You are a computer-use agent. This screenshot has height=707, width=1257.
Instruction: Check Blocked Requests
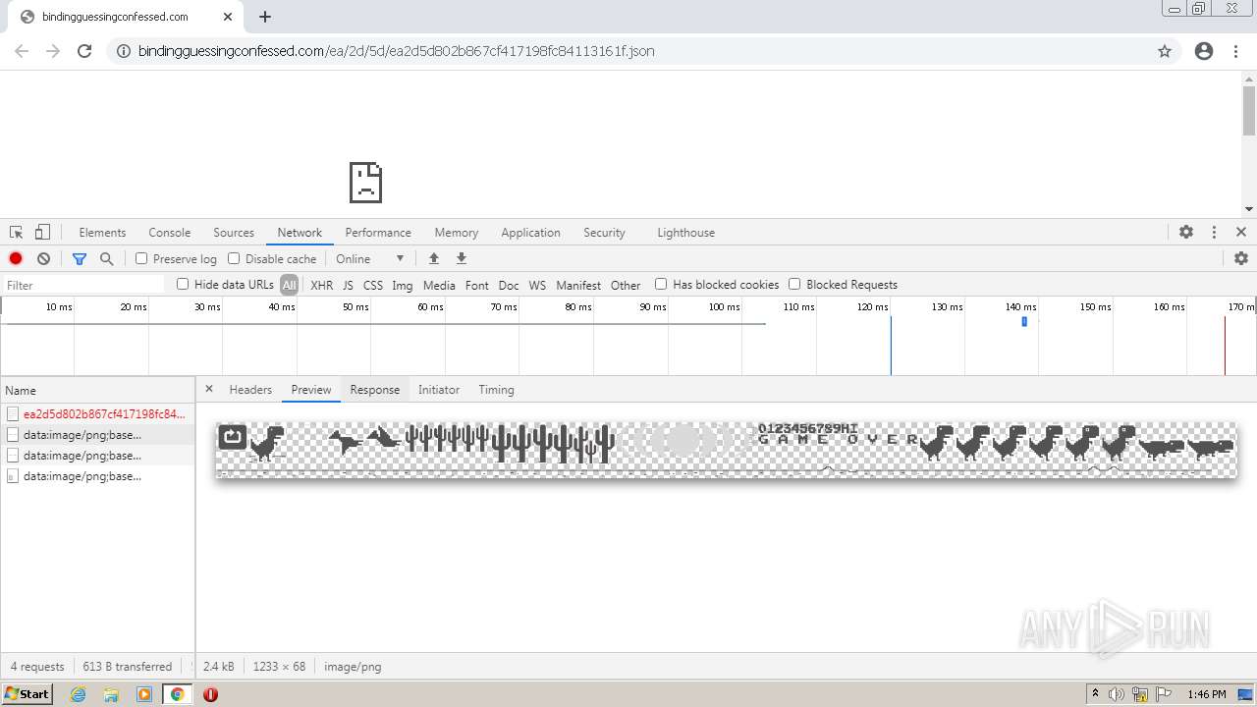coord(794,284)
